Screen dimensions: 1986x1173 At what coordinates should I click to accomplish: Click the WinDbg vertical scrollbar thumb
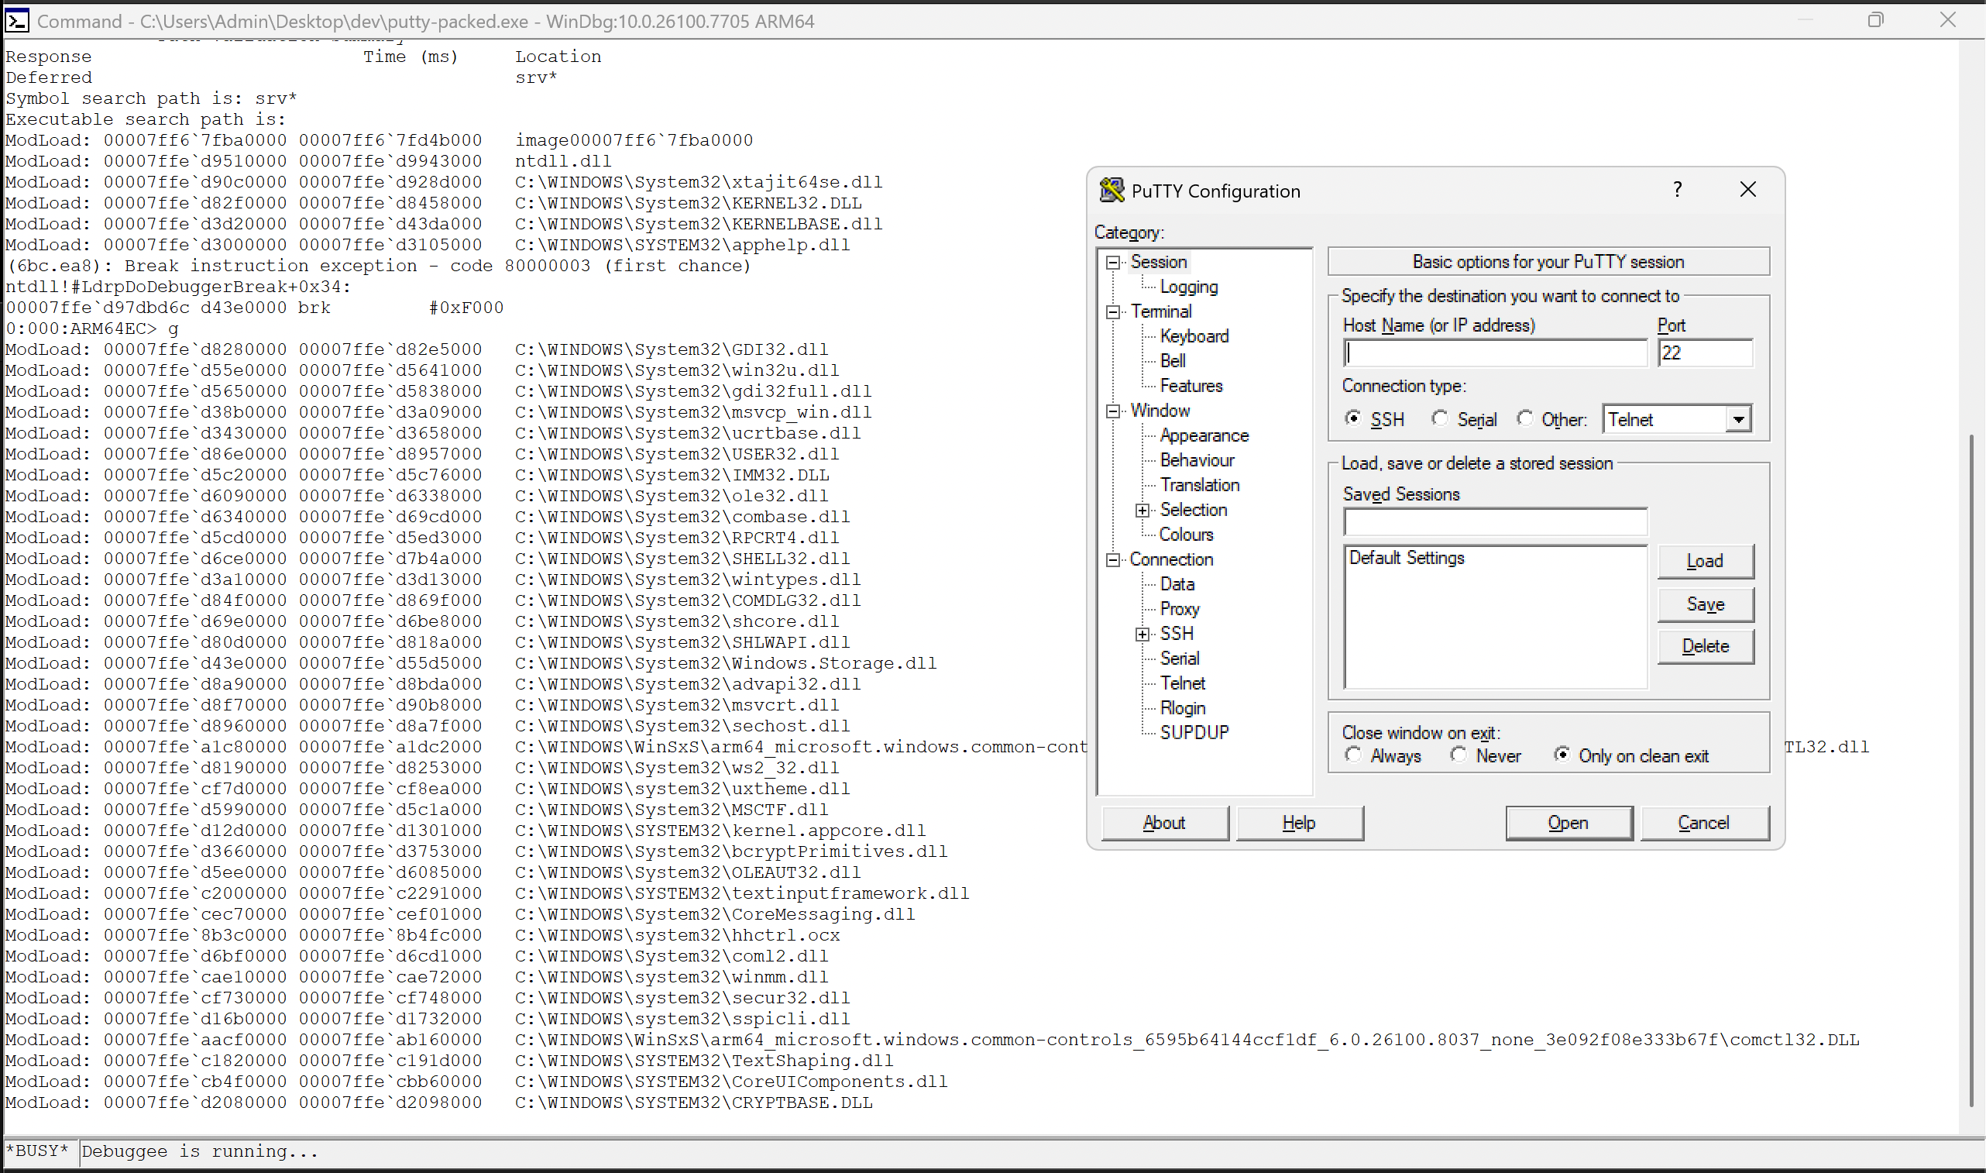(1971, 771)
